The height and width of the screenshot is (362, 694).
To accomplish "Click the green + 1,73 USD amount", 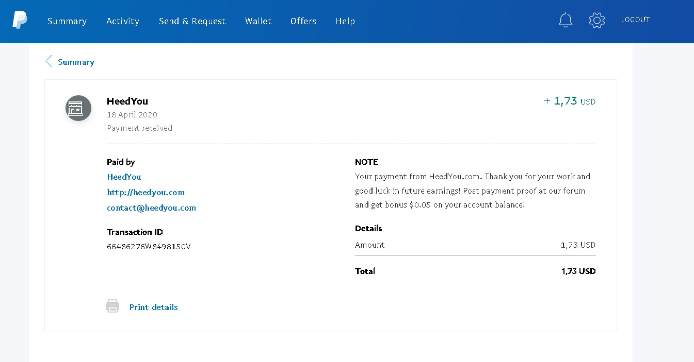I will point(570,101).
